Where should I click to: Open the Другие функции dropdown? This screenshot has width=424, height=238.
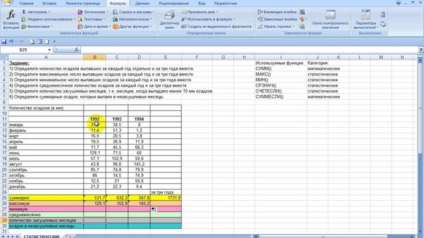[132, 26]
